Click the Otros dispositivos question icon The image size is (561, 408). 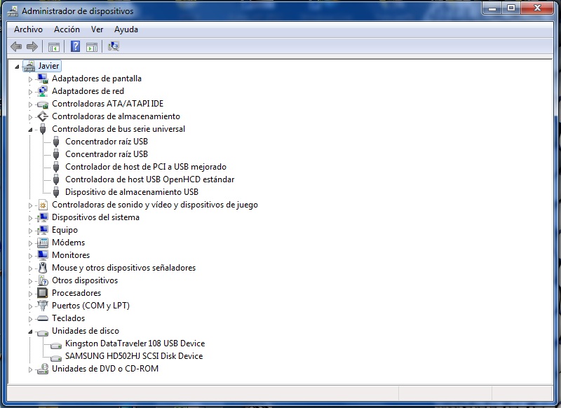tap(43, 280)
